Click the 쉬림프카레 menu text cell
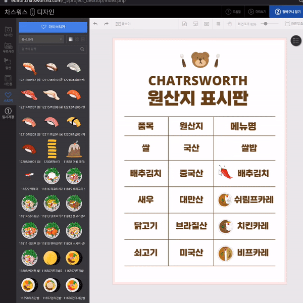 point(254,199)
